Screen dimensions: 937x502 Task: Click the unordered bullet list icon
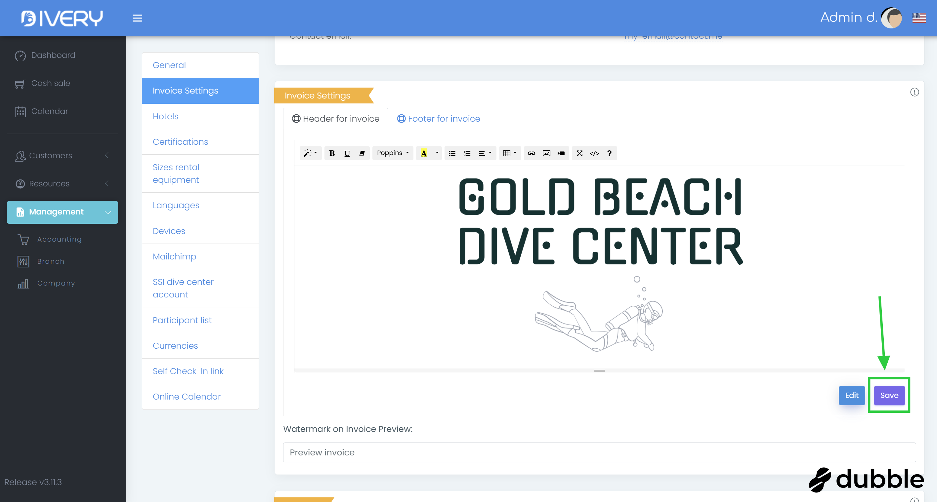452,153
